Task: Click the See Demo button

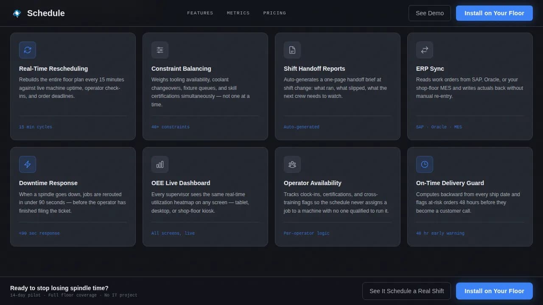Action: tap(430, 13)
